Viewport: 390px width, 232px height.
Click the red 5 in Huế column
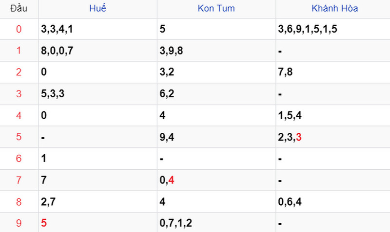tap(44, 223)
